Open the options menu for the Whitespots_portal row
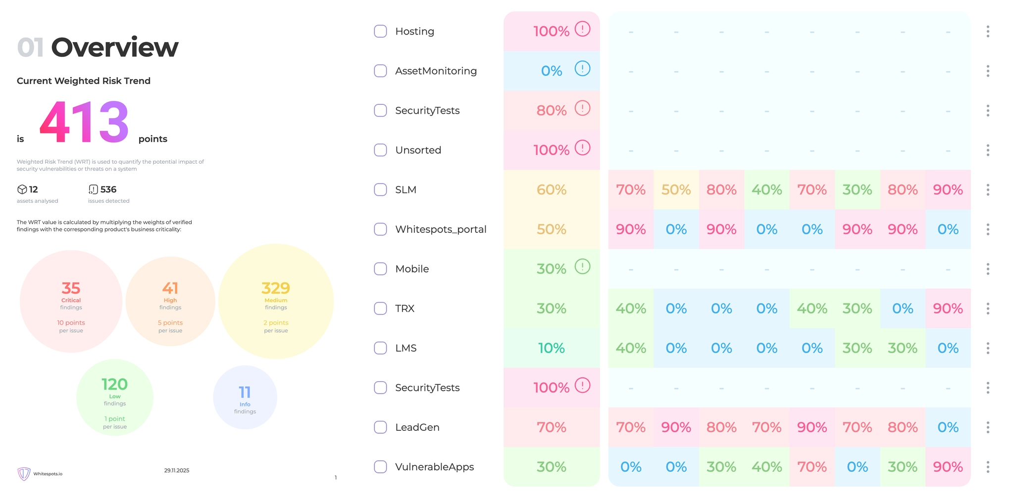The height and width of the screenshot is (498, 1014). click(x=988, y=229)
